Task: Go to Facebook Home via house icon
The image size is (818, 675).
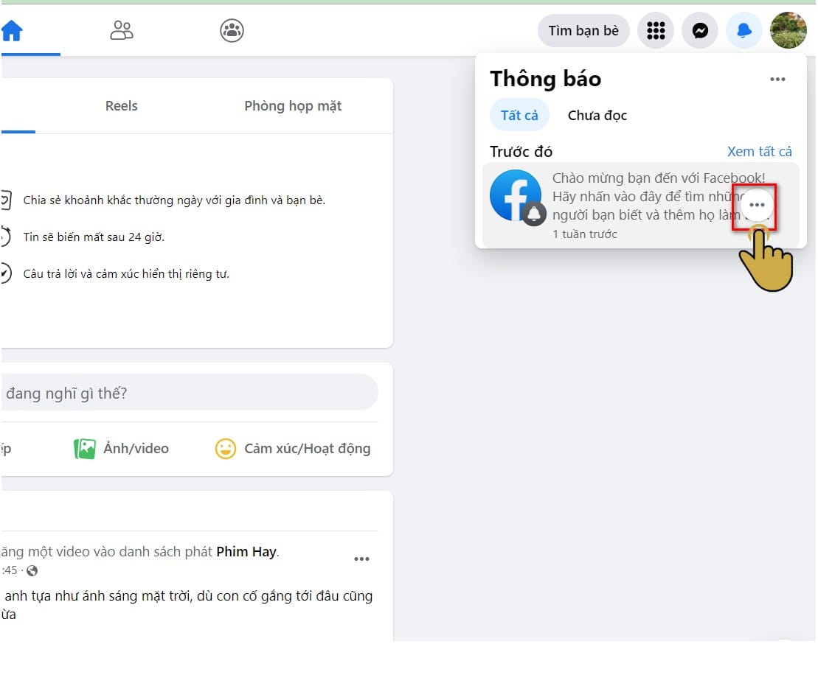Action: [x=12, y=30]
